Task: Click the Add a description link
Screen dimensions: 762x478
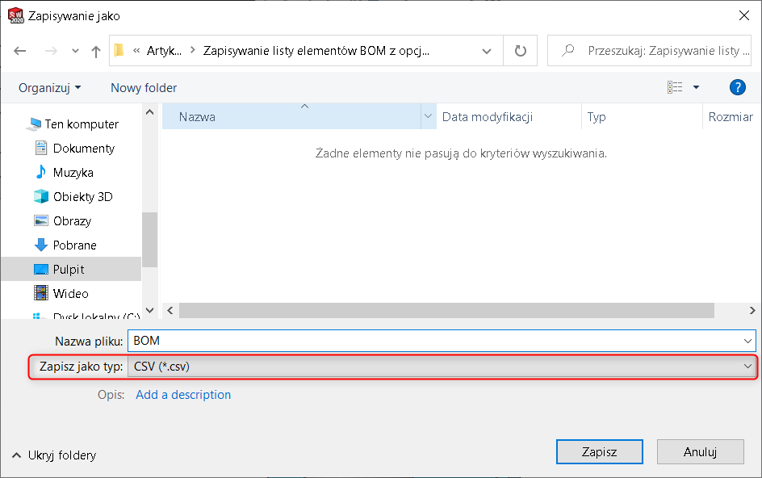Action: point(183,395)
